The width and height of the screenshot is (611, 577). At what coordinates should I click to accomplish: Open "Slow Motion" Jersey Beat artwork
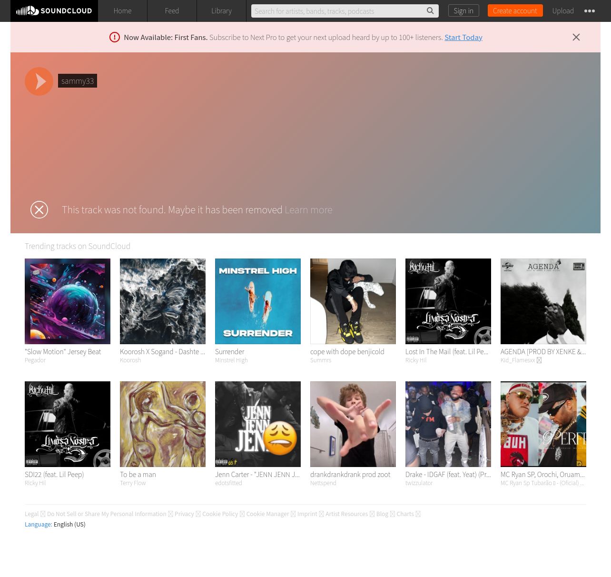tap(68, 301)
